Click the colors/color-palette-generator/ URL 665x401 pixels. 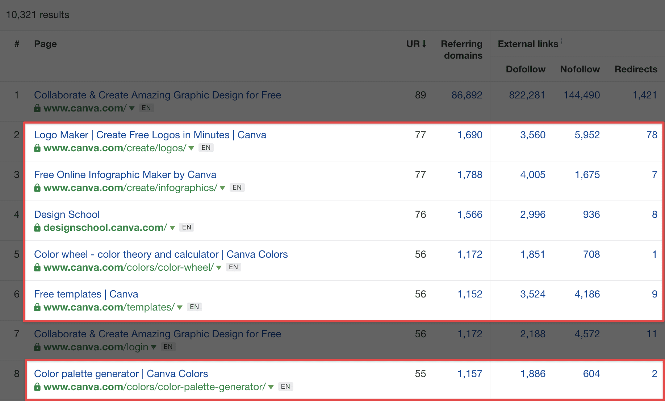tap(155, 387)
